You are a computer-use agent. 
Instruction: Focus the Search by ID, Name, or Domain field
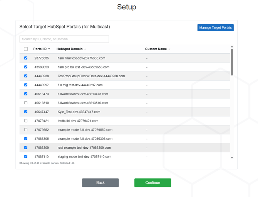tap(64, 39)
